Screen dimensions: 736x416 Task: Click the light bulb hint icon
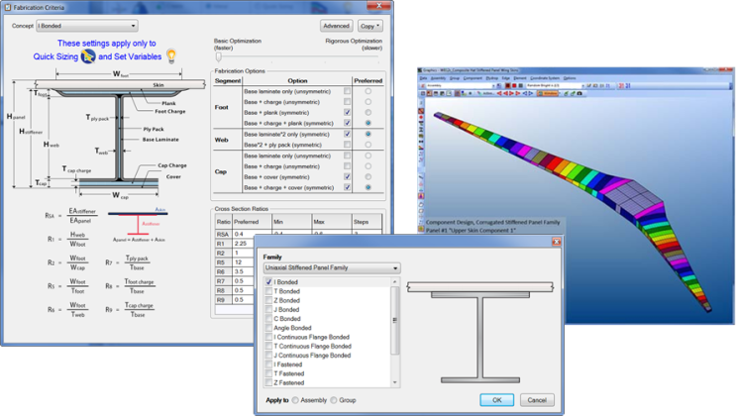[170, 56]
